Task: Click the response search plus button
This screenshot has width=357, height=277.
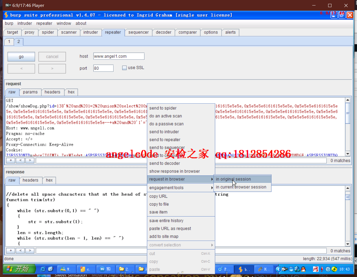Action: pyautogui.click(x=11, y=251)
